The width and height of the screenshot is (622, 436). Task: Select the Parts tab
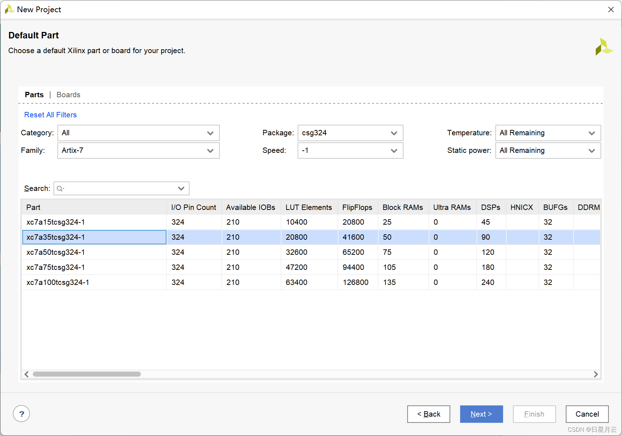(x=34, y=95)
